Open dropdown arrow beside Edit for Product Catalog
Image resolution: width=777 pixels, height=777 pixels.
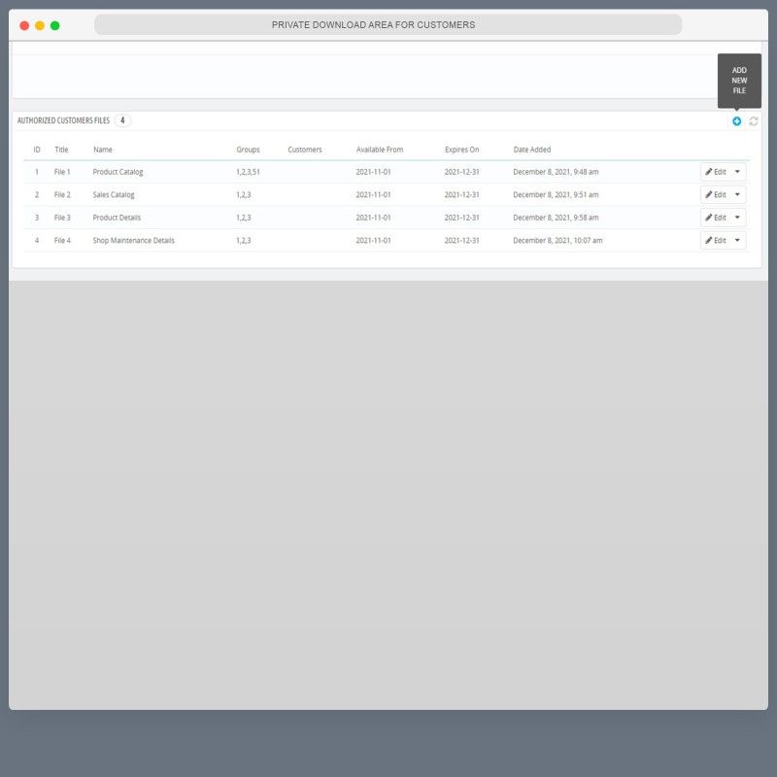737,172
